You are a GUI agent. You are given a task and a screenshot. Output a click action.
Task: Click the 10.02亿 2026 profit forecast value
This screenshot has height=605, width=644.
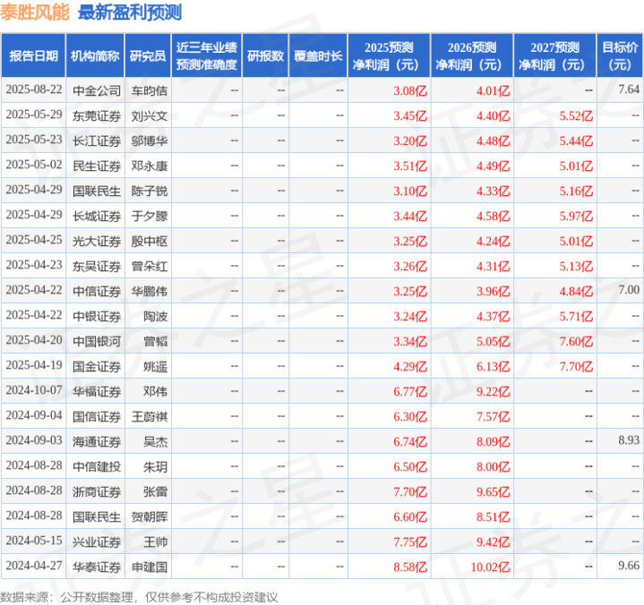[491, 567]
